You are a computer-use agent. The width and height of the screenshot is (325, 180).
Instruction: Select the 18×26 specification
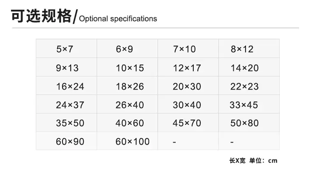pos(127,85)
